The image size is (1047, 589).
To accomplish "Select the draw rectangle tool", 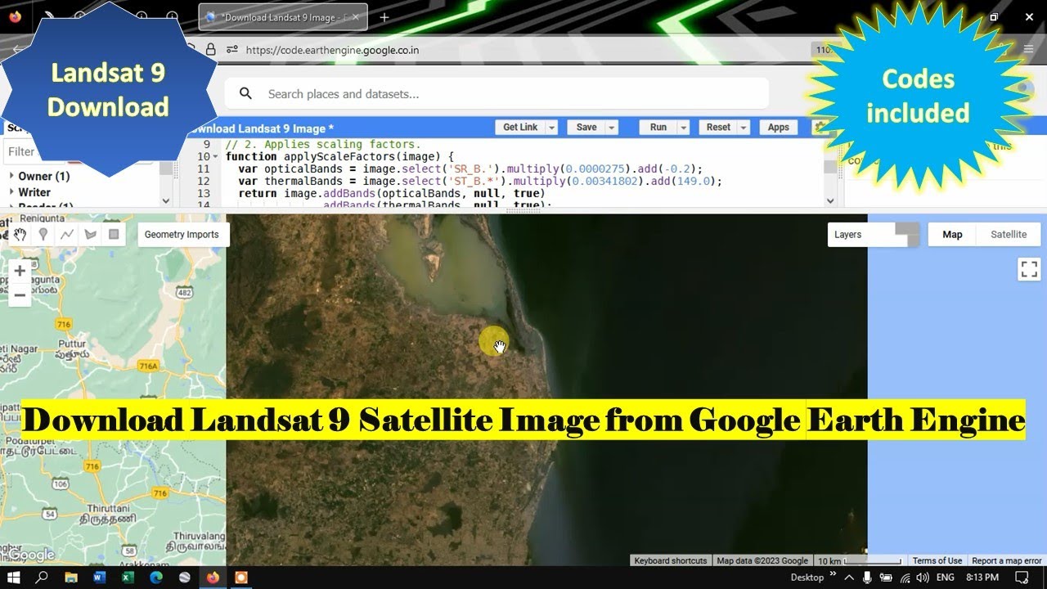I will (114, 235).
